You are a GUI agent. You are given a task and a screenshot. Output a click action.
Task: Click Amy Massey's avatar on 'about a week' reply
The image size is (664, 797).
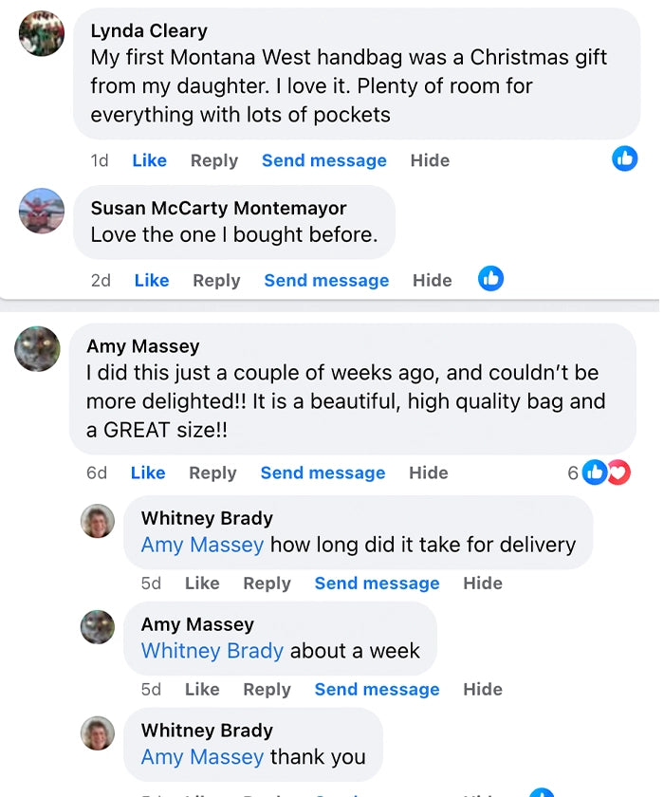98,627
